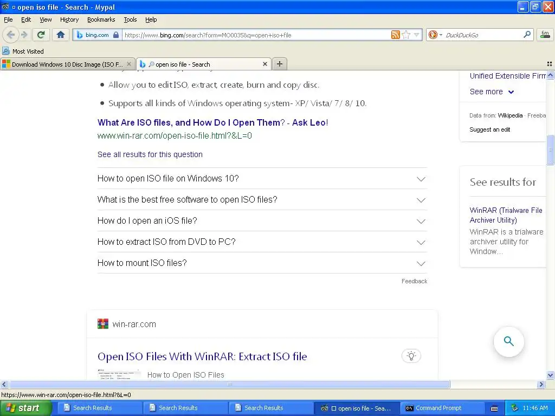
Task: Expand How do I open an iOS file
Action: tap(262, 221)
